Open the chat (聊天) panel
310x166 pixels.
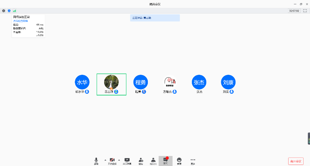165,161
